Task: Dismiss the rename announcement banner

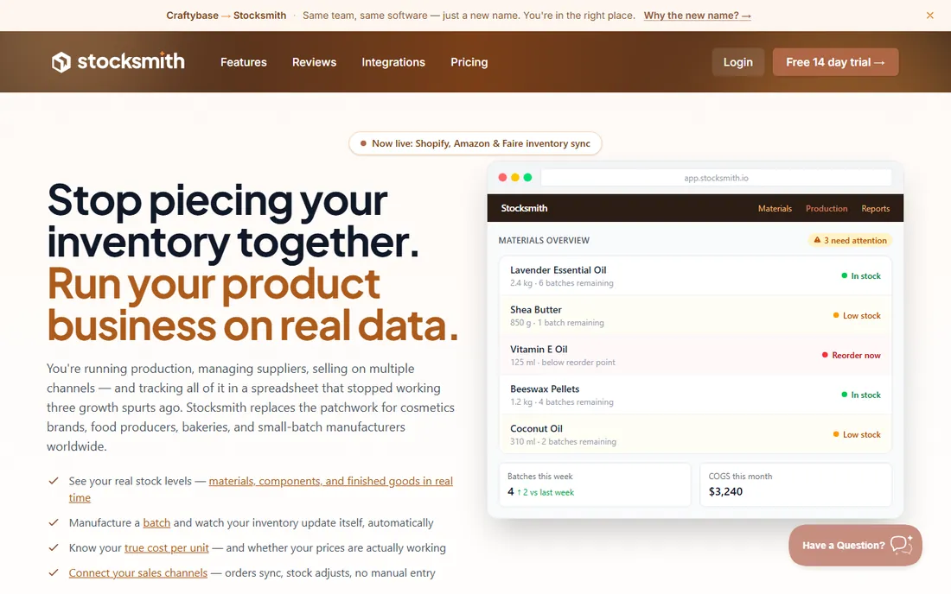Action: pyautogui.click(x=929, y=16)
